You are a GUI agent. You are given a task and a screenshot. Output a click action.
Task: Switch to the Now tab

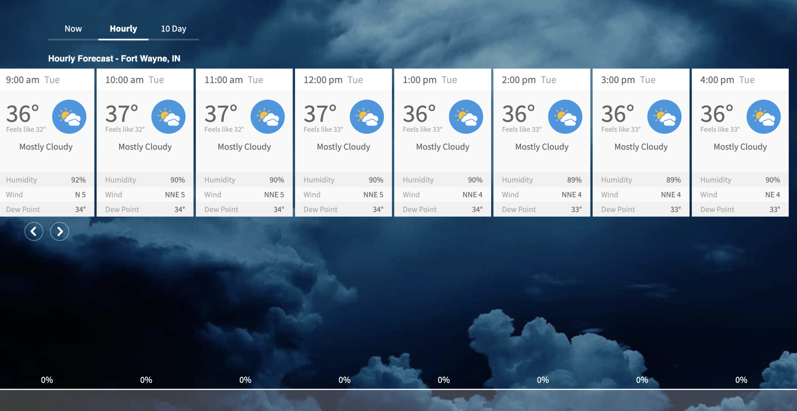pyautogui.click(x=73, y=29)
